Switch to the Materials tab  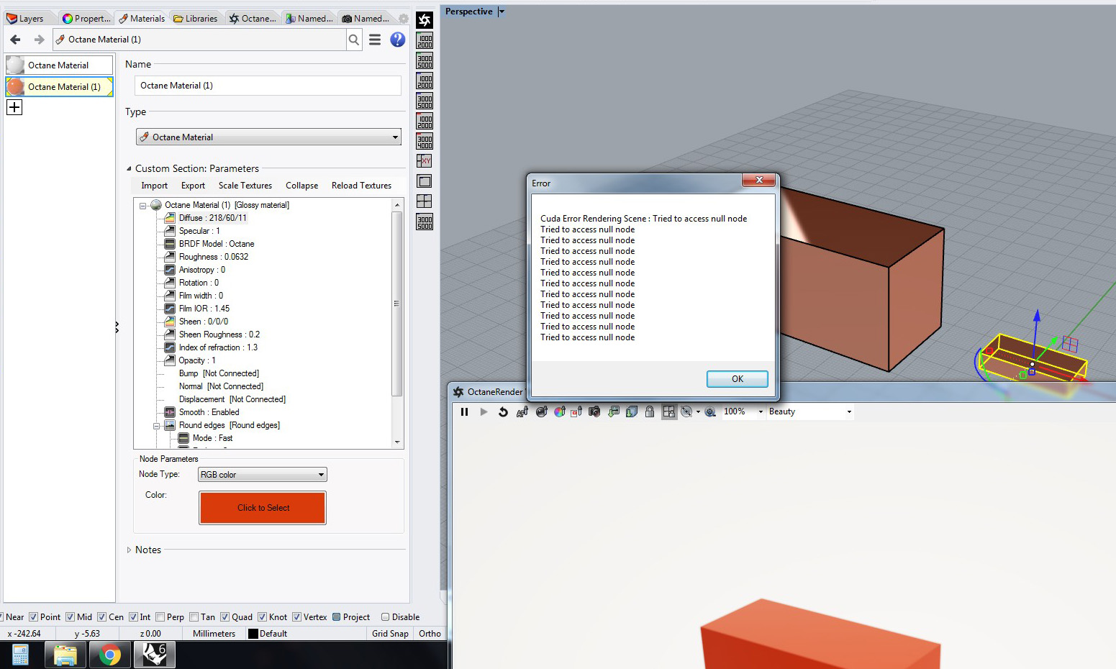(x=142, y=19)
